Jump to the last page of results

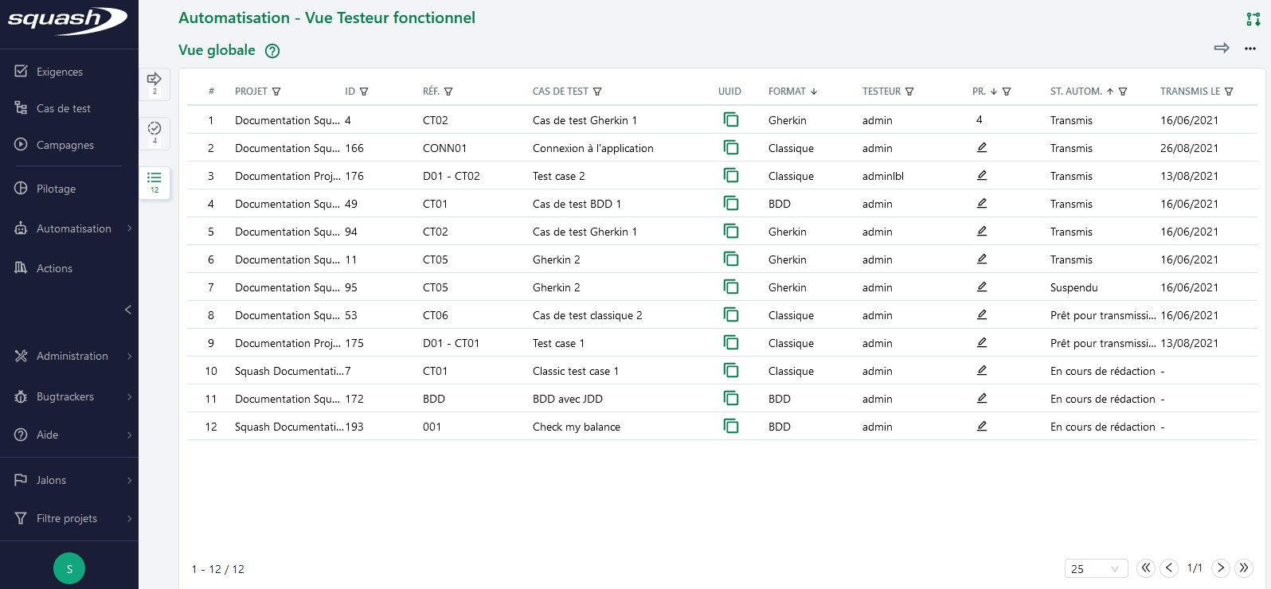(1243, 568)
